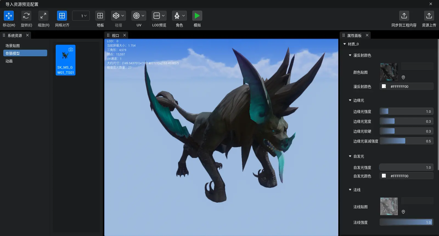
Task: Click the 法线贴图 texture name field
Action: point(417,200)
